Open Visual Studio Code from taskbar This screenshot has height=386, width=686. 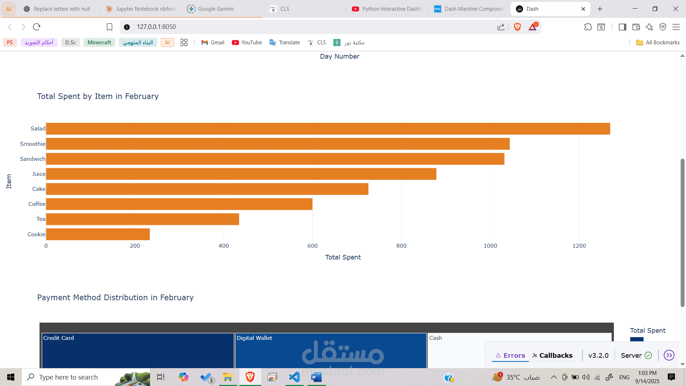(294, 377)
